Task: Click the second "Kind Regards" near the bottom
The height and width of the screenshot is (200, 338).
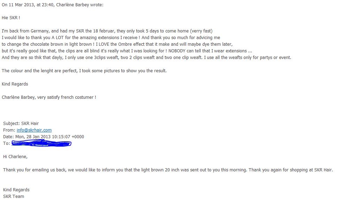Action: click(16, 190)
